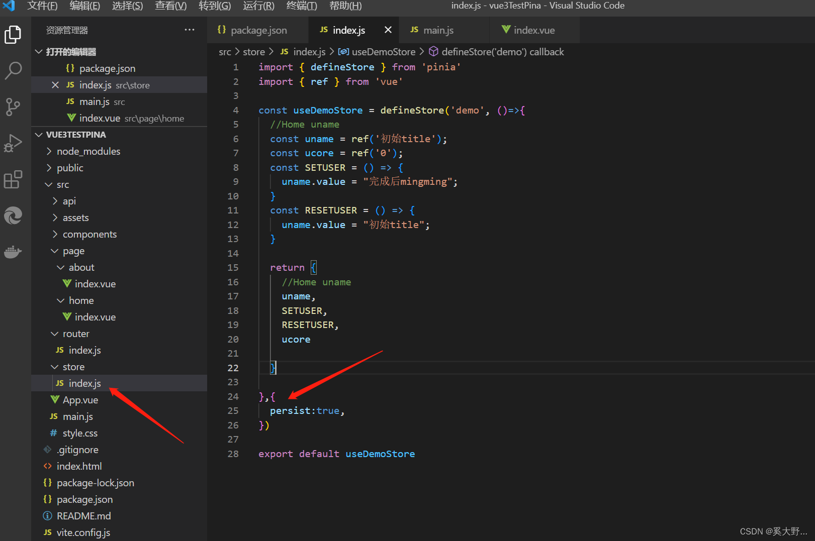Open the Extensions view

(13, 179)
